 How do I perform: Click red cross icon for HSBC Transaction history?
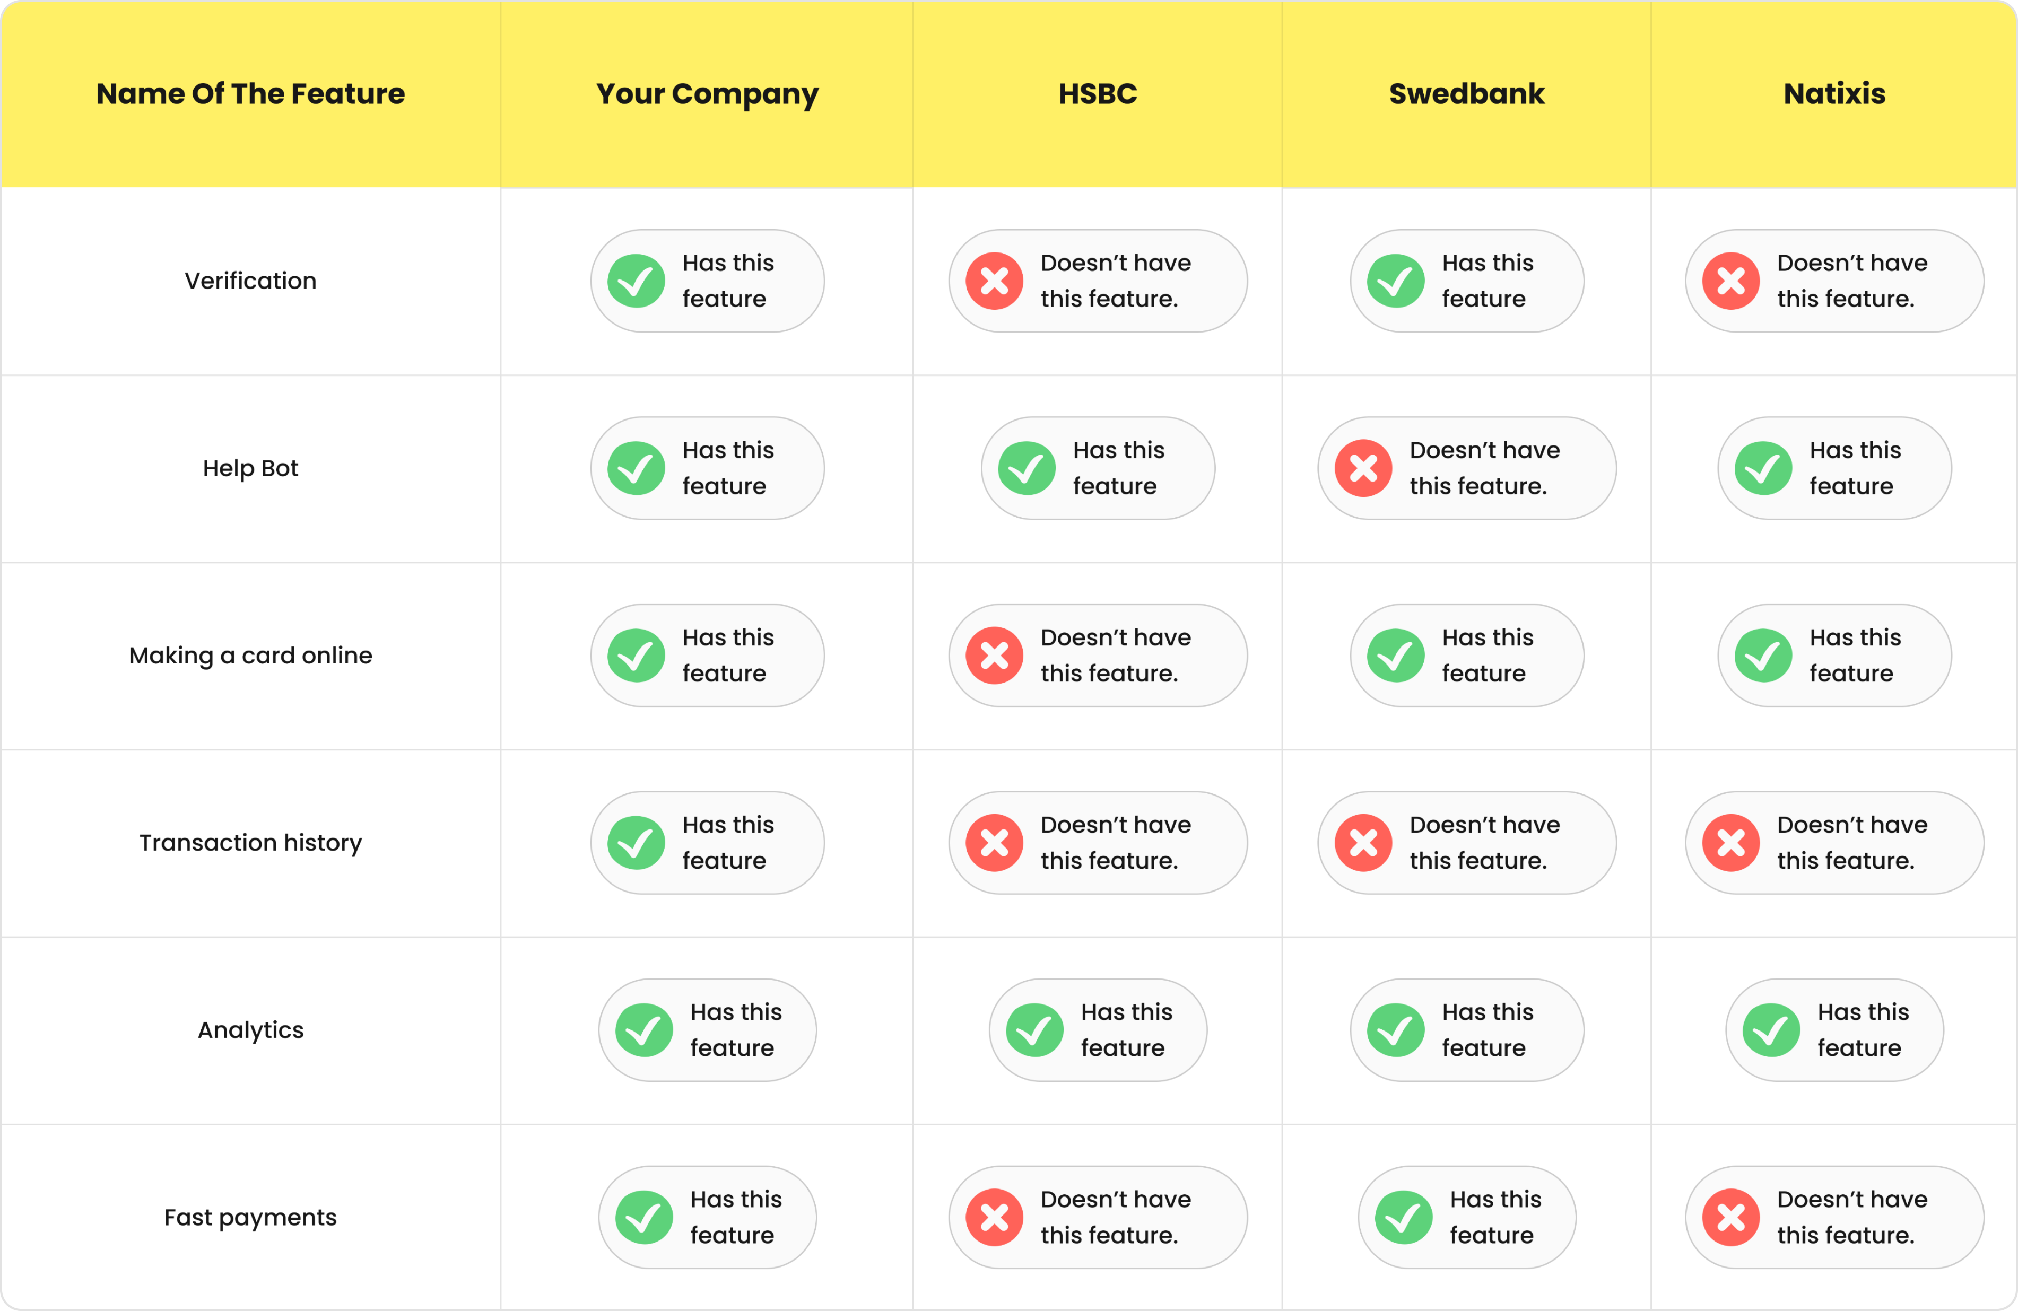click(995, 843)
